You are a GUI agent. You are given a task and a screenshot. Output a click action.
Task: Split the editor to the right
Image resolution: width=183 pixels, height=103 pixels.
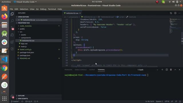click(x=175, y=13)
